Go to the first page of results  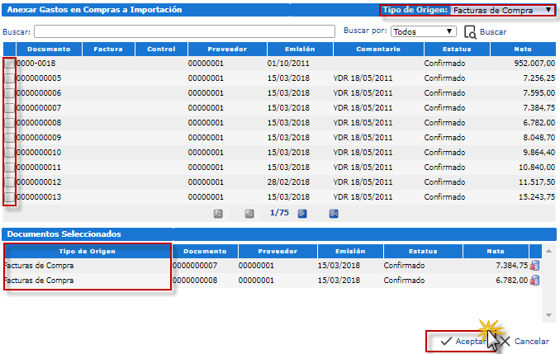pos(218,213)
